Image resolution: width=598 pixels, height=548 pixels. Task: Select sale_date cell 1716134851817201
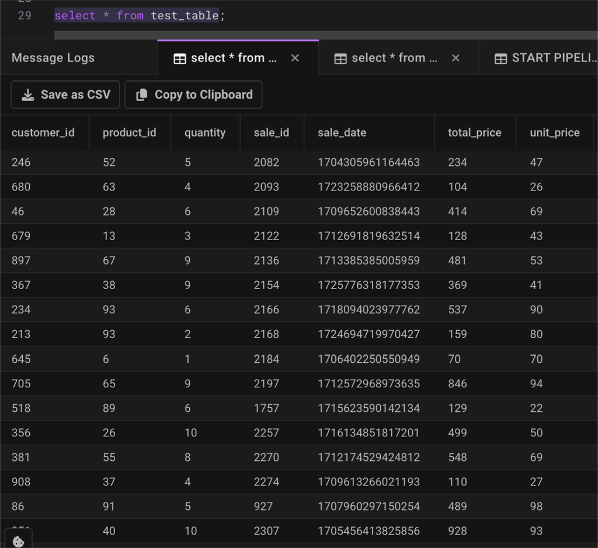coord(369,432)
